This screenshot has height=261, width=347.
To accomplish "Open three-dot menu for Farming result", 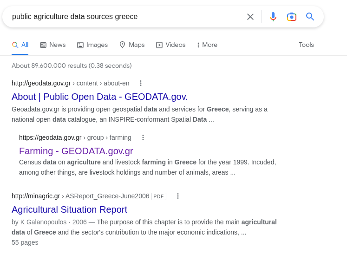I will (x=143, y=137).
